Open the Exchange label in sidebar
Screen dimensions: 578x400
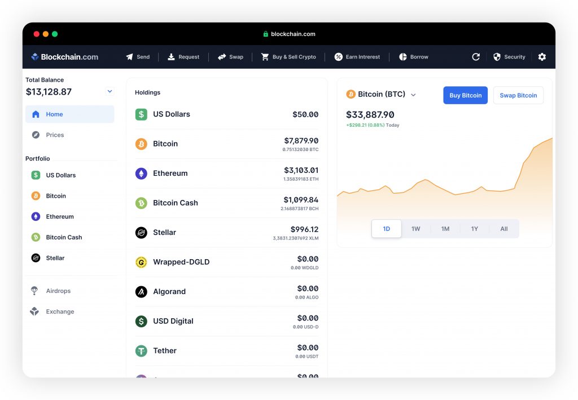pos(60,312)
